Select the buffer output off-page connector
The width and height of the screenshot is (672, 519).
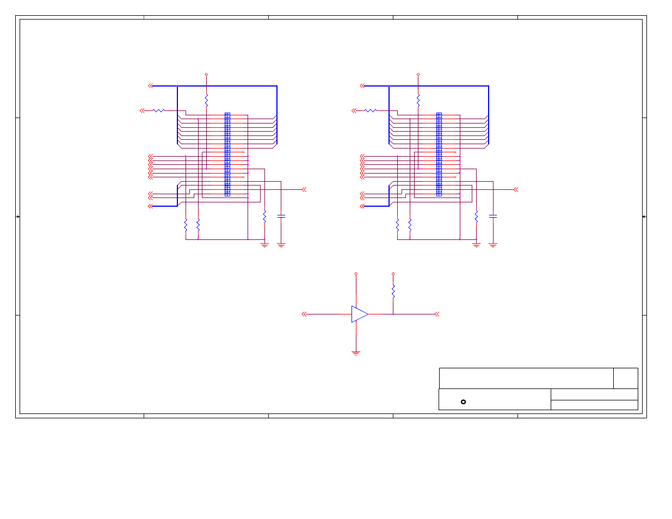(436, 314)
